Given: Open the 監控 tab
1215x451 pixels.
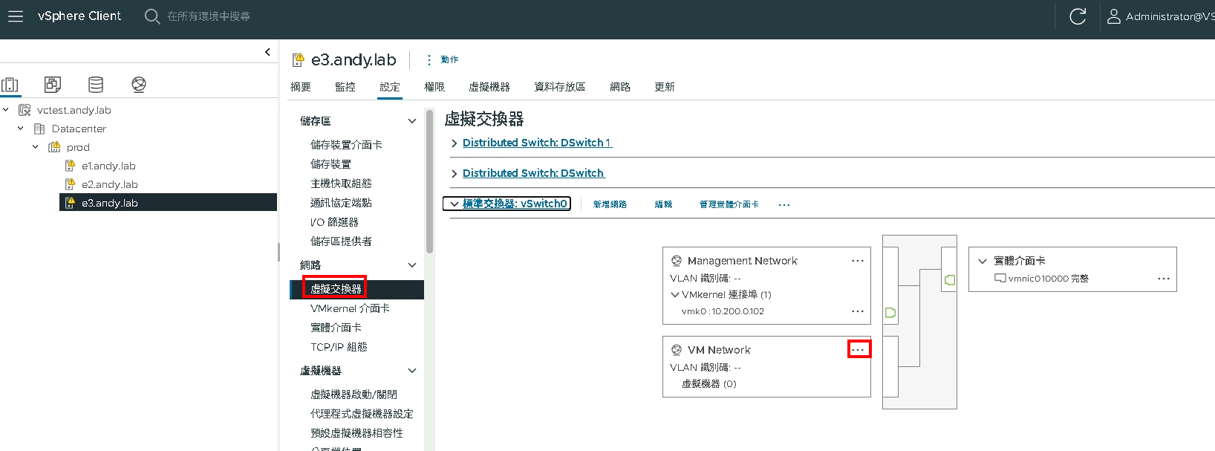Looking at the screenshot, I should (345, 87).
